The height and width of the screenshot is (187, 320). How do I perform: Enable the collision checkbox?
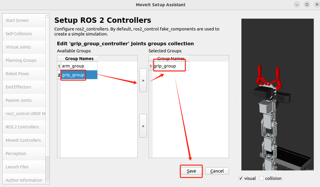[x=262, y=178]
